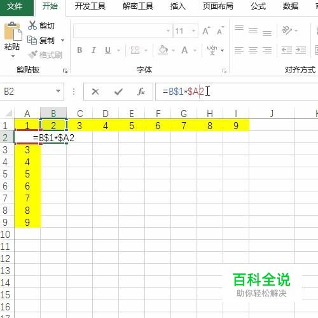Open the font name dropdown

168,31
